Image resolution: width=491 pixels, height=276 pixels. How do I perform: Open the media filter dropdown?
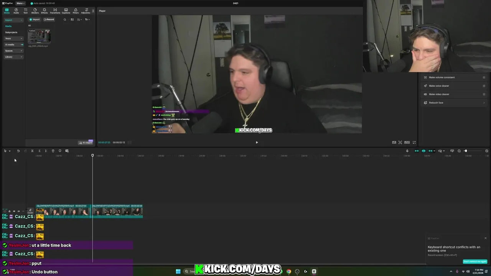[87, 20]
